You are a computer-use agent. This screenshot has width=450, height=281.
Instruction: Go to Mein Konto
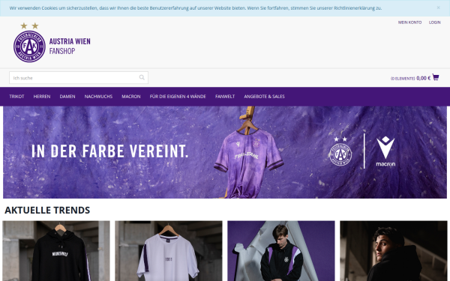tap(409, 22)
